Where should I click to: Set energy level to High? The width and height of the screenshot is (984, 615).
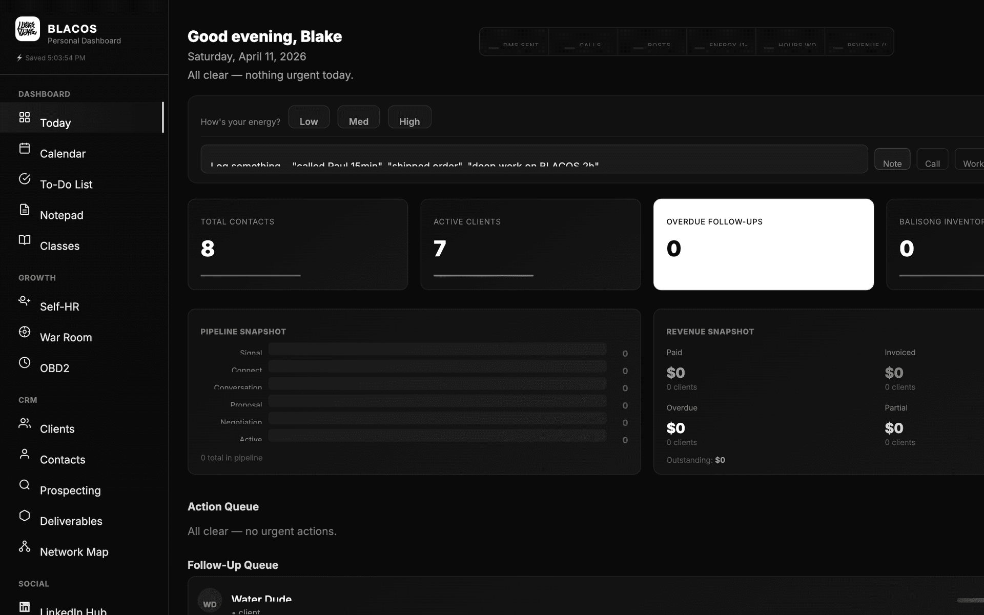[409, 117]
